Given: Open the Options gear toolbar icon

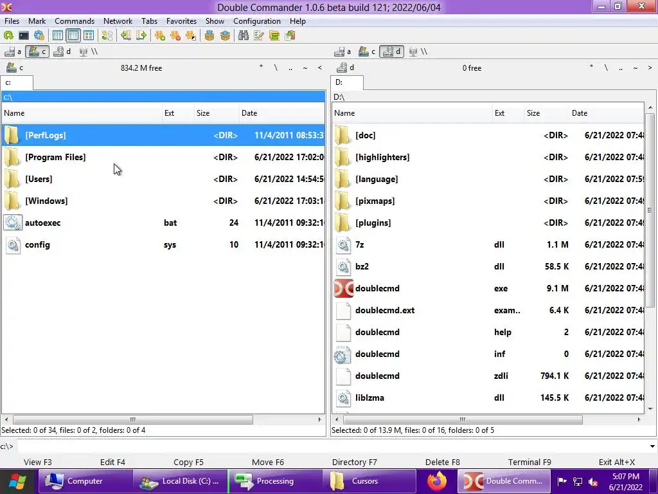Looking at the screenshot, I should 39,36.
